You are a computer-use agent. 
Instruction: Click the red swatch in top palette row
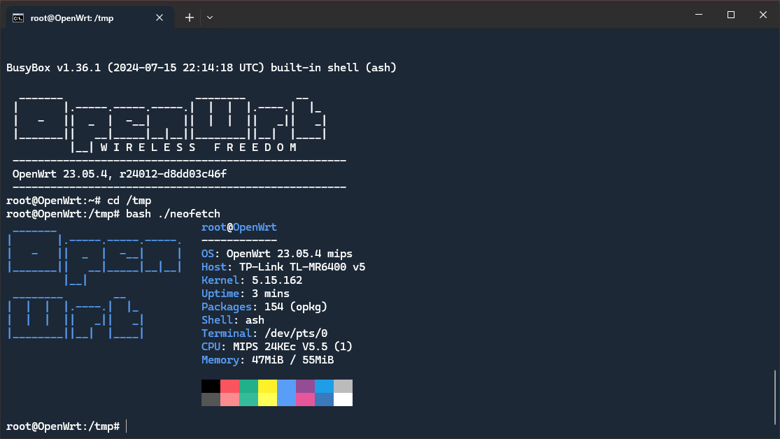(229, 387)
